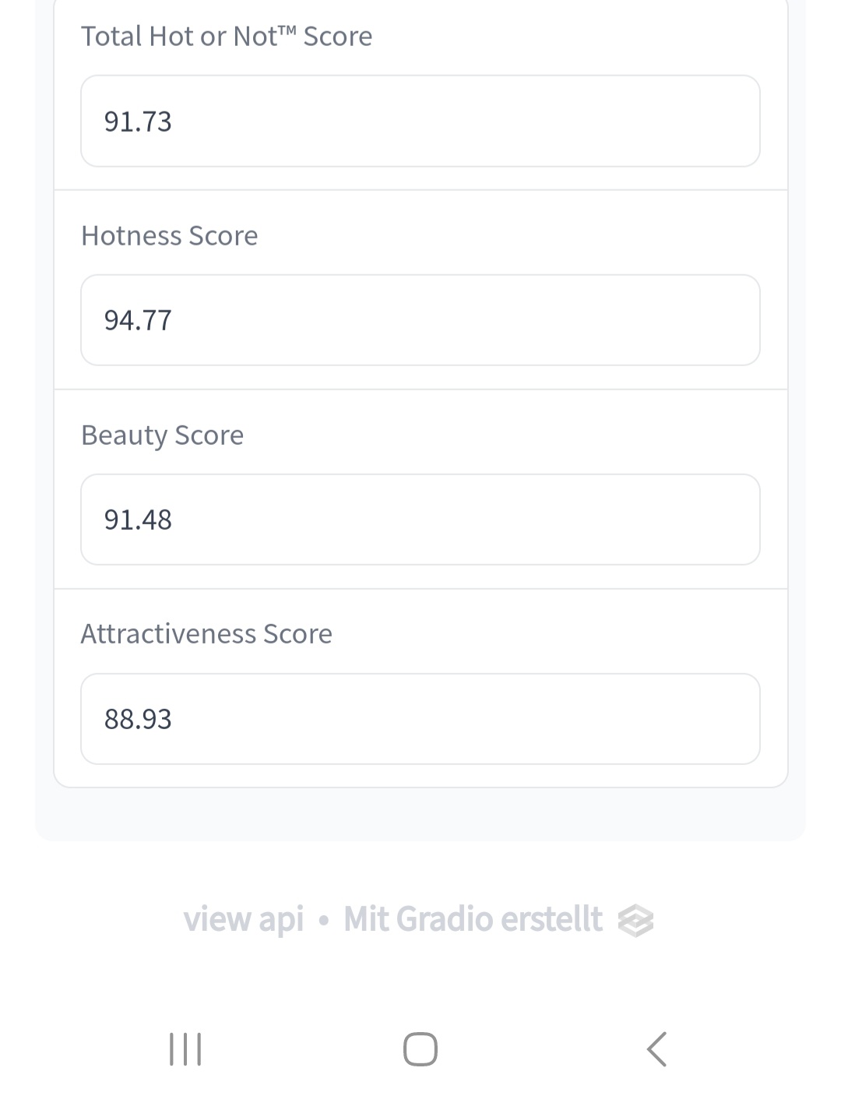Focus the Attractiveness Score output field
Image resolution: width=841 pixels, height=1103 pixels.
tap(420, 719)
